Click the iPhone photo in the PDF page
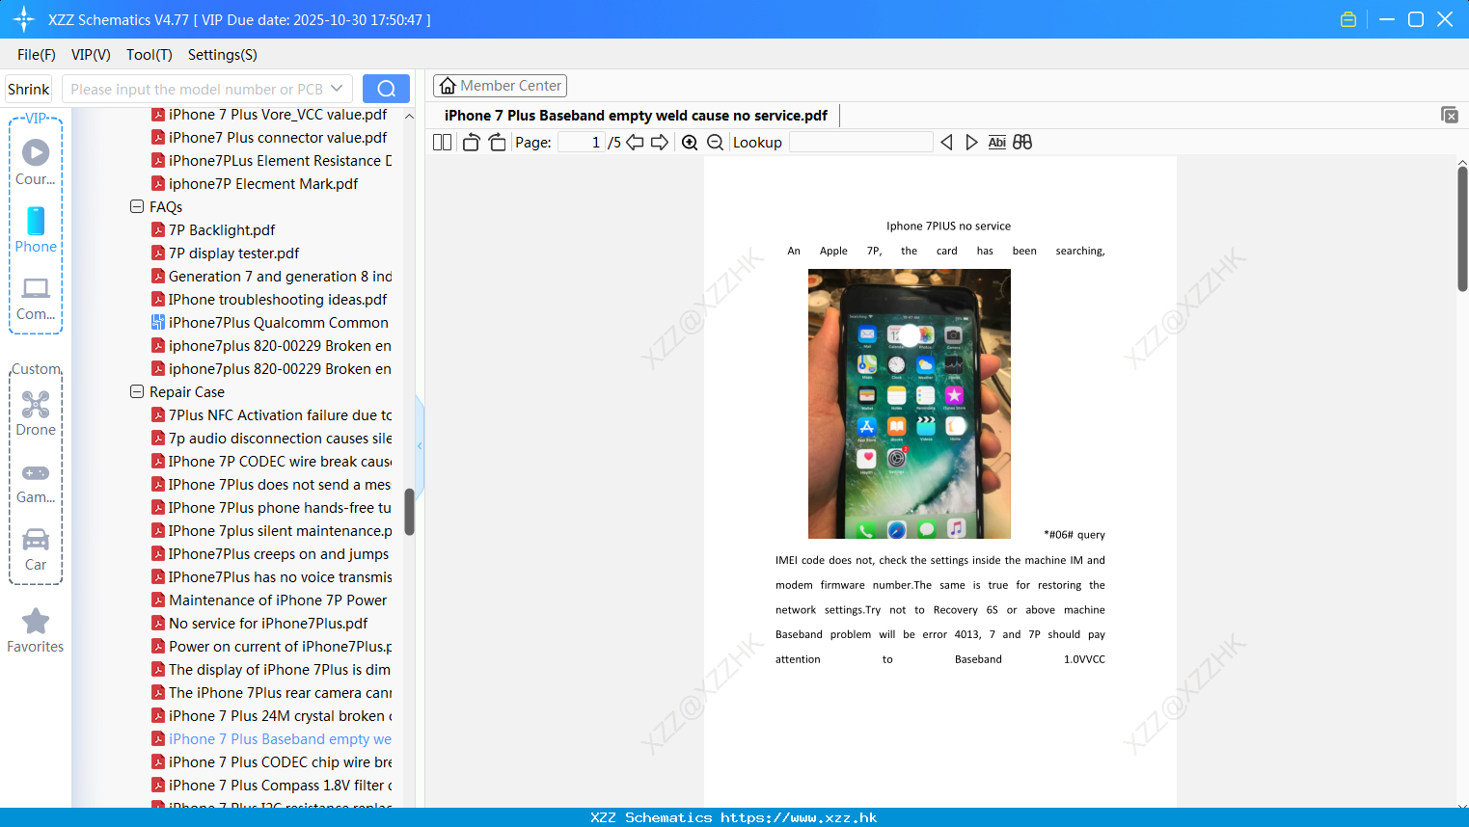Viewport: 1469px width, 827px height. click(x=910, y=404)
